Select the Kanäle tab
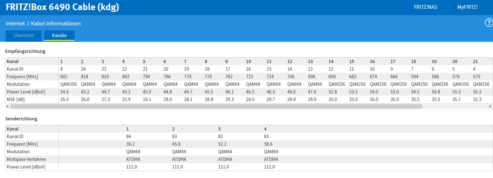The image size is (493, 178). click(x=59, y=35)
